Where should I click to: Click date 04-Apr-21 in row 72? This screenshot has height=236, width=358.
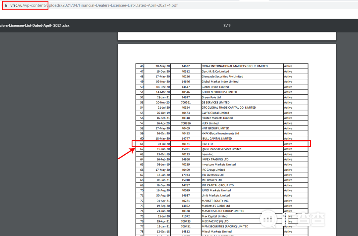163,201
